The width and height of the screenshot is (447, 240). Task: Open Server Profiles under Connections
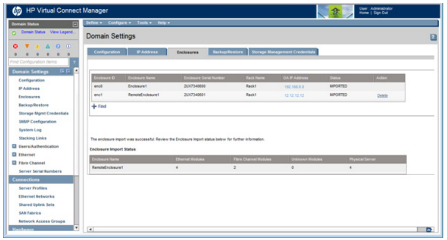pyautogui.click(x=33, y=188)
